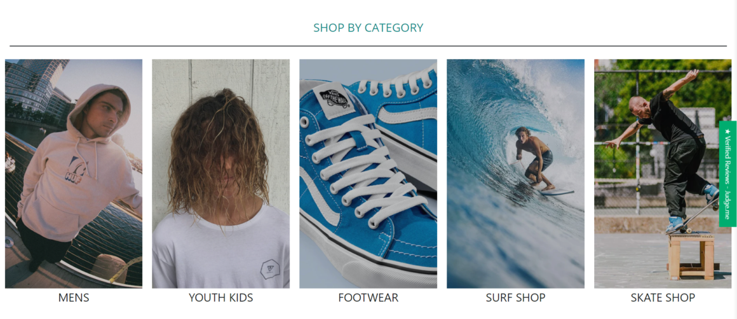The height and width of the screenshot is (319, 737).
Task: Click the SHOP BY CATEGORY heading
Action: tap(368, 28)
